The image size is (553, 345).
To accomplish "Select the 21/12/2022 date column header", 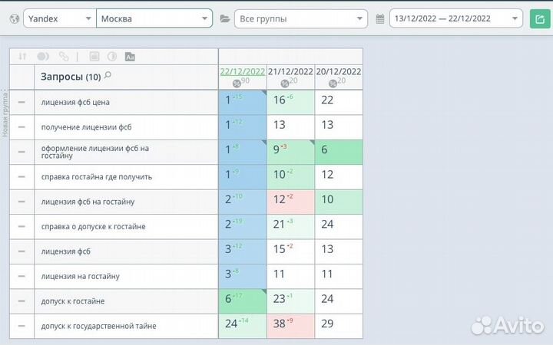I will coord(290,71).
